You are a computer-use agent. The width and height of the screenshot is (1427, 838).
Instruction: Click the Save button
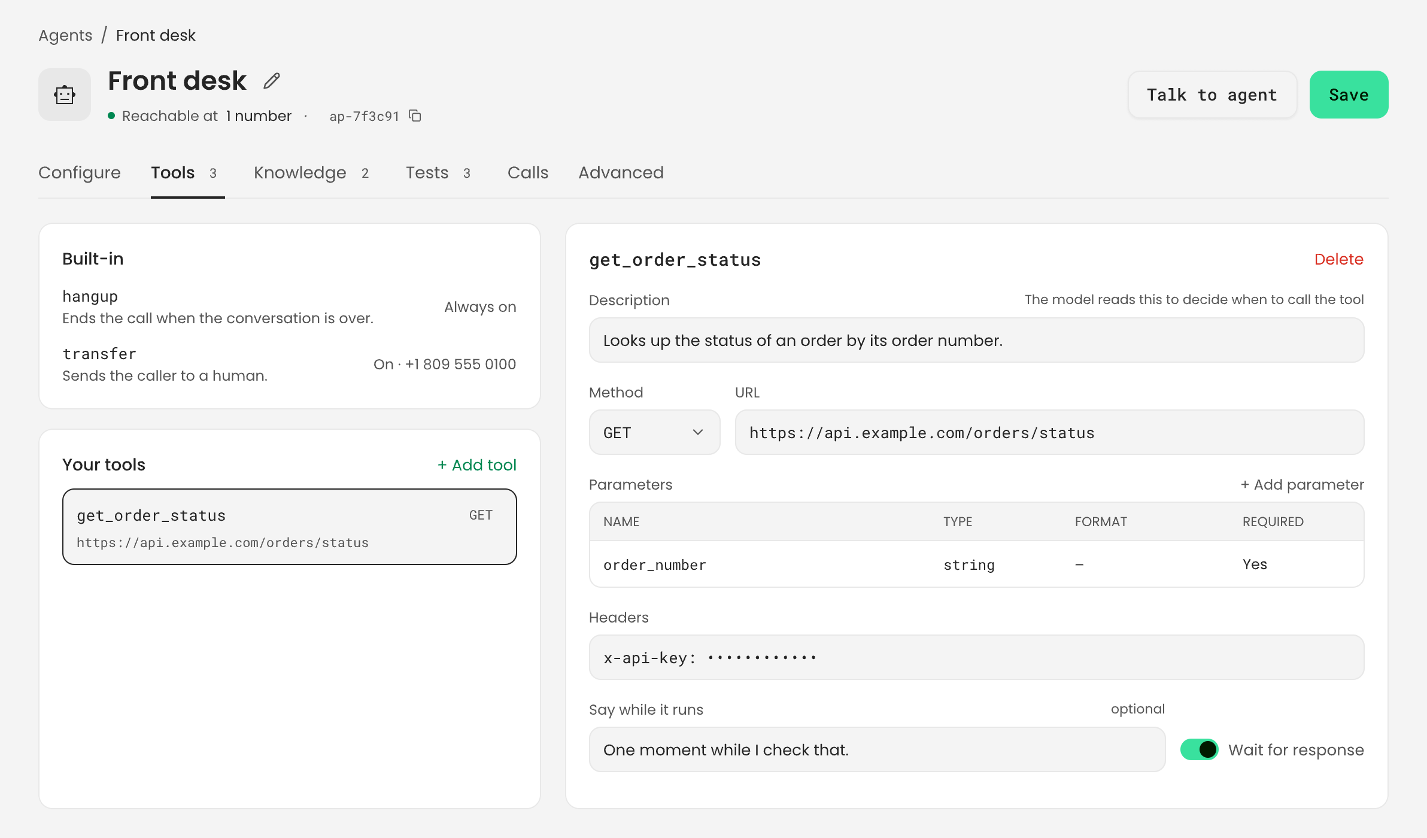click(x=1349, y=95)
